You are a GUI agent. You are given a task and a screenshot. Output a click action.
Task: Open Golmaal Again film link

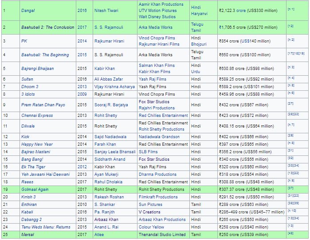coord(35,189)
